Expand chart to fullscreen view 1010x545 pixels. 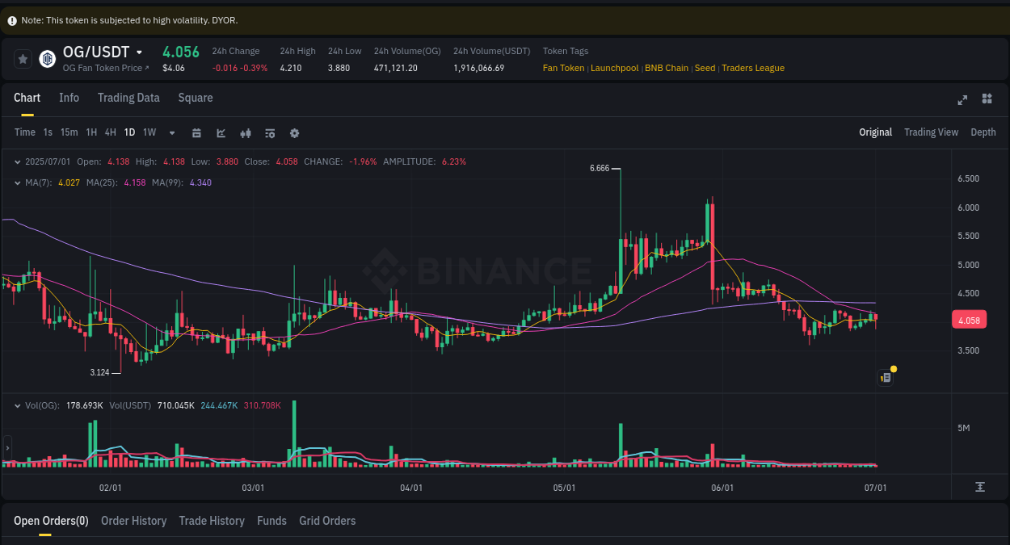coord(962,99)
